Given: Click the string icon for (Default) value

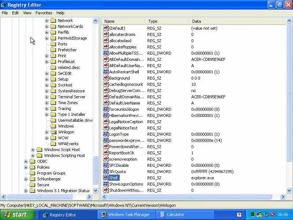Looking at the screenshot, I should [106, 28].
